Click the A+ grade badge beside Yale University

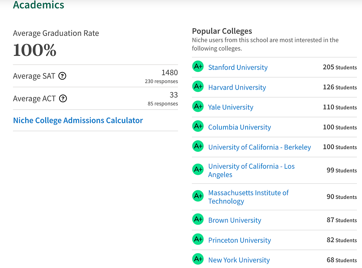198,106
